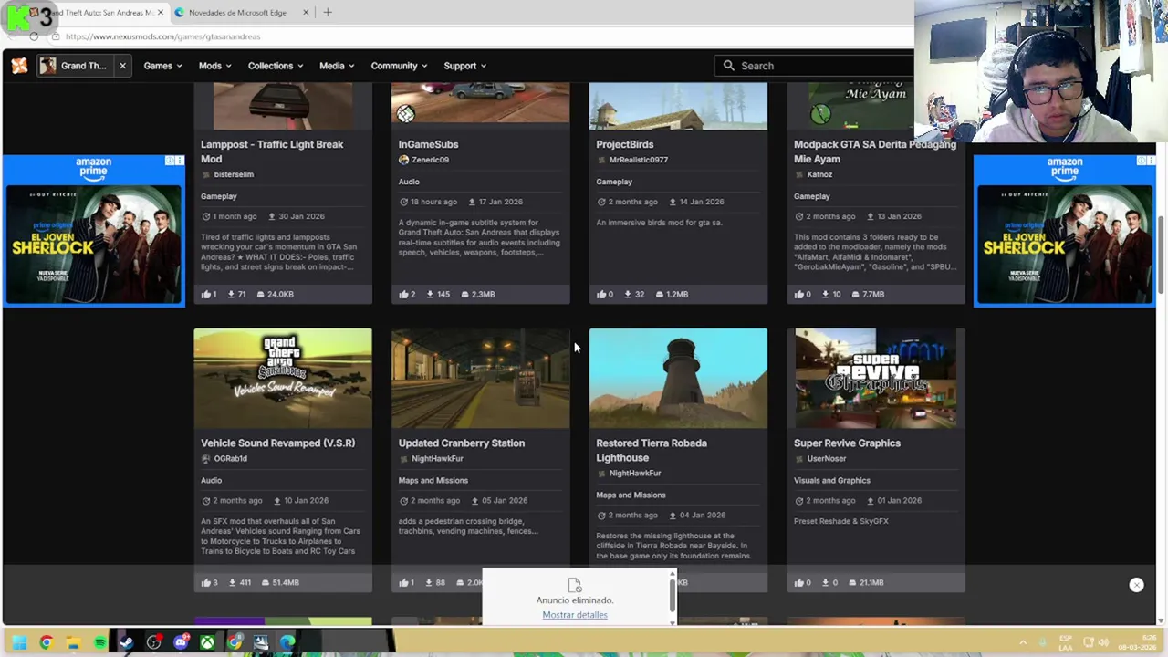Click thumbs-up icon on ProjectBirds card

pyautogui.click(x=601, y=294)
